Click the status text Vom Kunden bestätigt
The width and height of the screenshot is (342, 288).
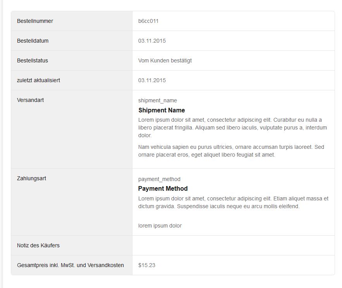click(x=165, y=60)
